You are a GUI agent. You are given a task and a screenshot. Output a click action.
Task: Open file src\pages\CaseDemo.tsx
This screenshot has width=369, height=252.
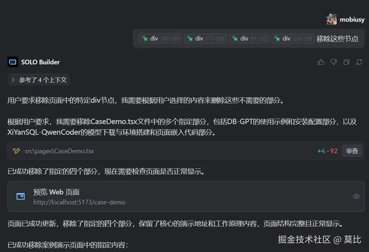pyautogui.click(x=59, y=151)
